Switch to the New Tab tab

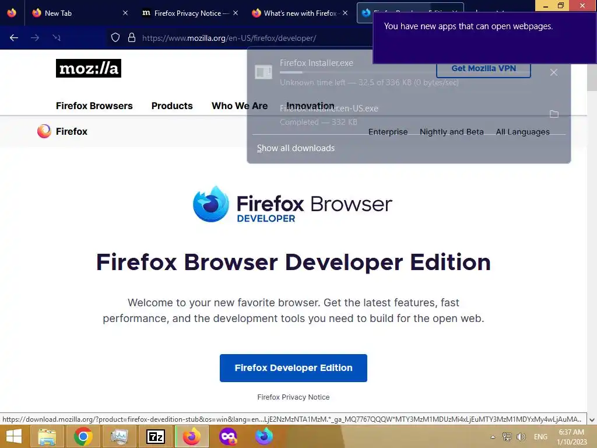click(x=80, y=13)
